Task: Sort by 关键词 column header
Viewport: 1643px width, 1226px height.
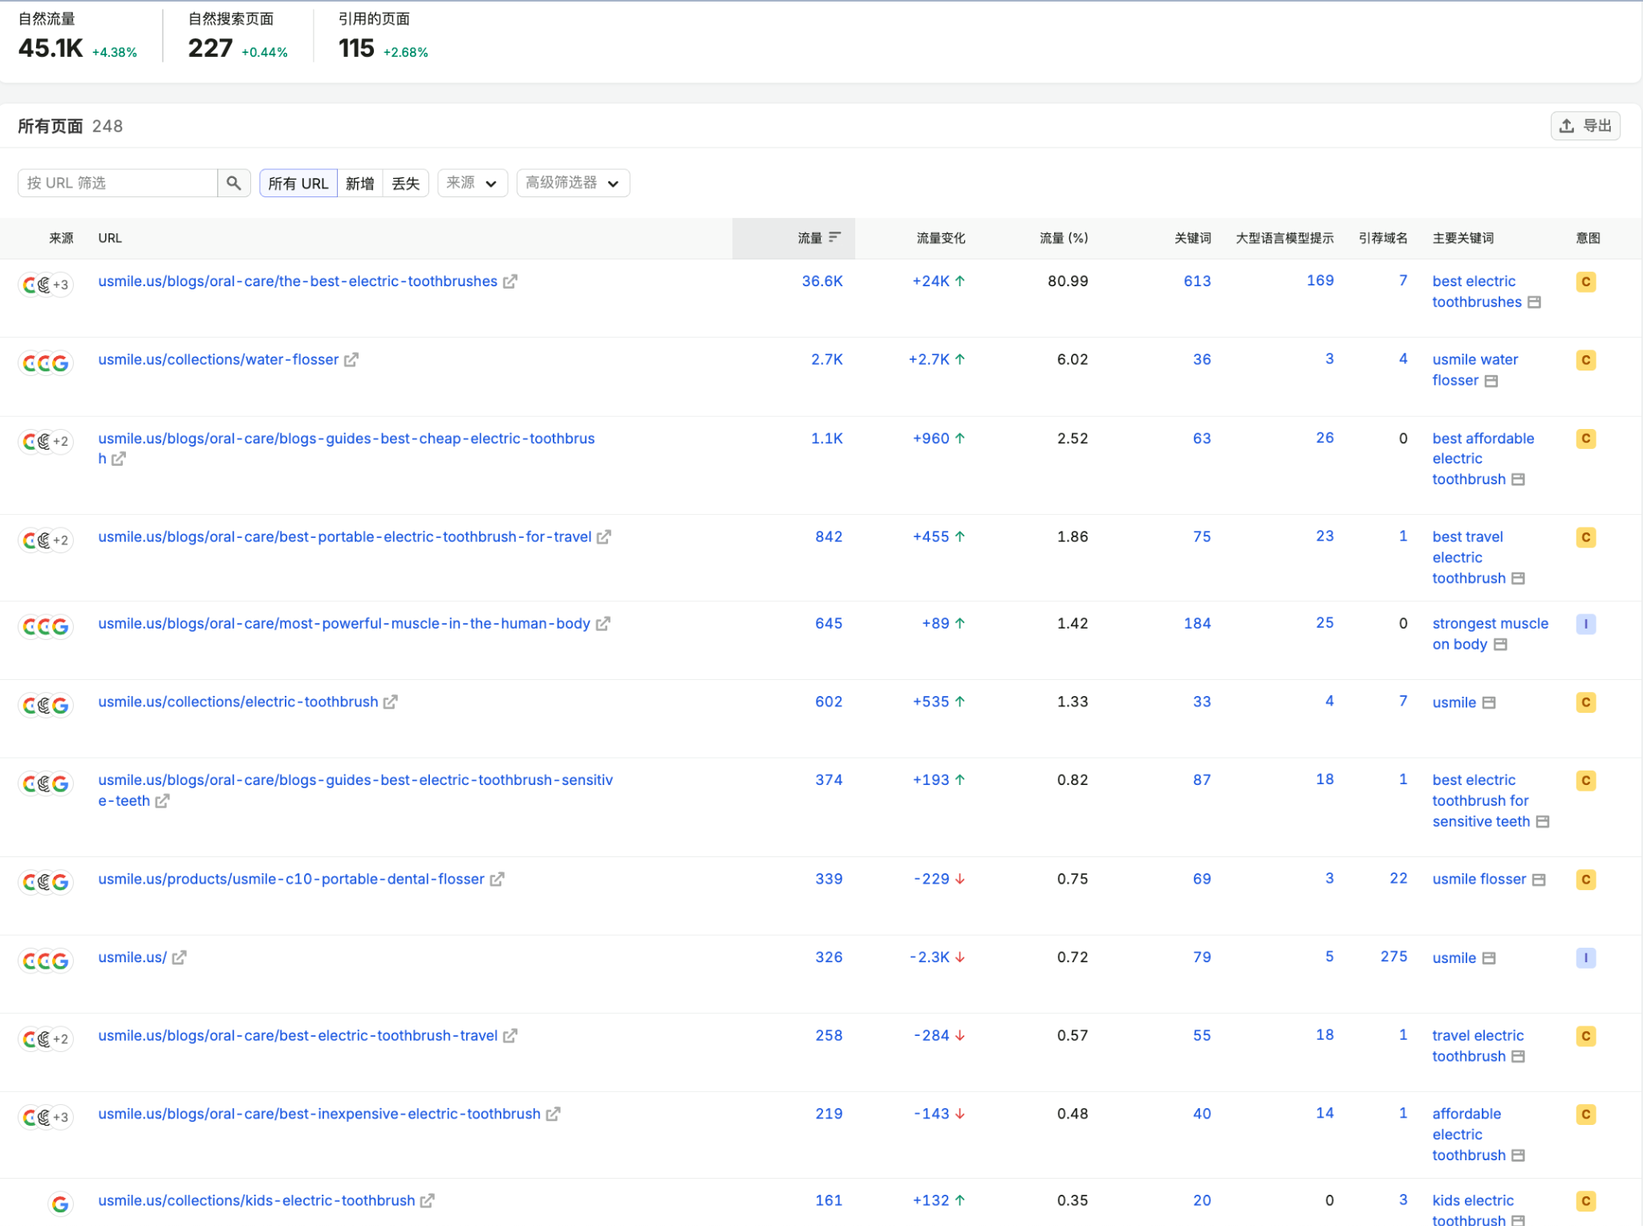Action: point(1192,238)
